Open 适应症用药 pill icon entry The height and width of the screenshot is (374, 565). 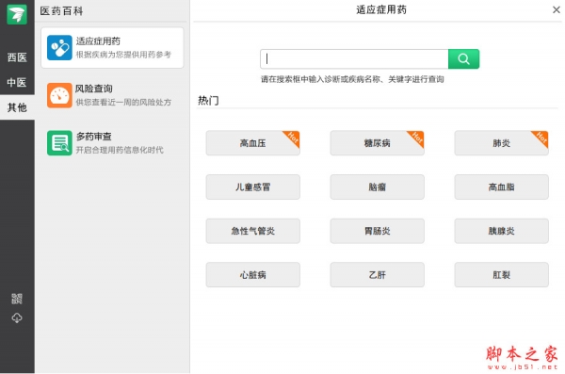[59, 47]
